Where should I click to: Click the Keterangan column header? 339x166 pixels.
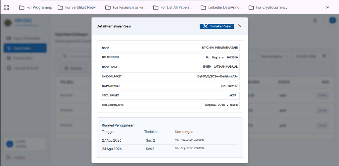coord(184,132)
